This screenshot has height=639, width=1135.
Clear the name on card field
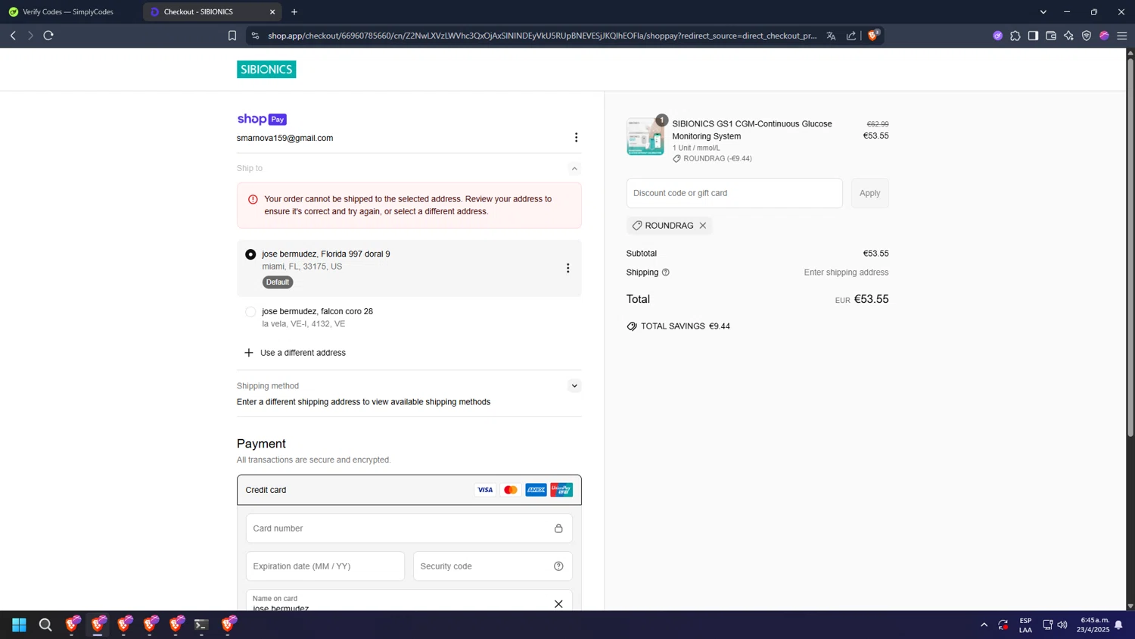[x=558, y=603]
